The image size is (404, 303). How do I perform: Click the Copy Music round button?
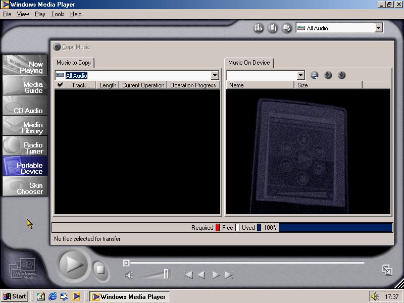(x=57, y=47)
